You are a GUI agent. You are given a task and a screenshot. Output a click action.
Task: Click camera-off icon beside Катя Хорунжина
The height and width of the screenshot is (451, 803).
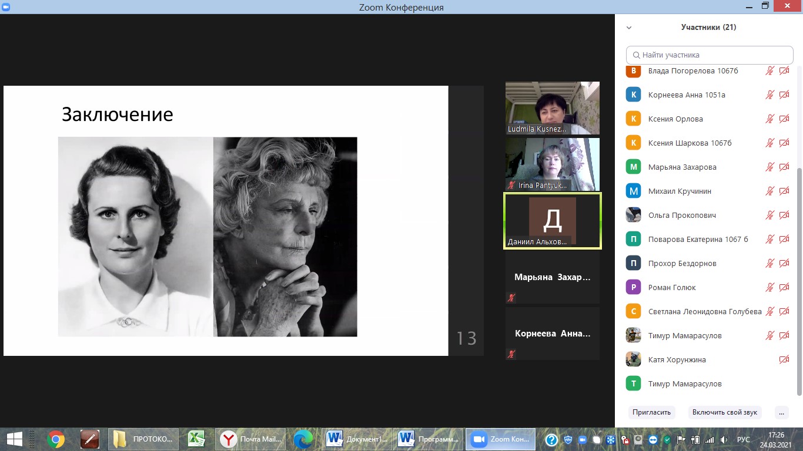[784, 360]
